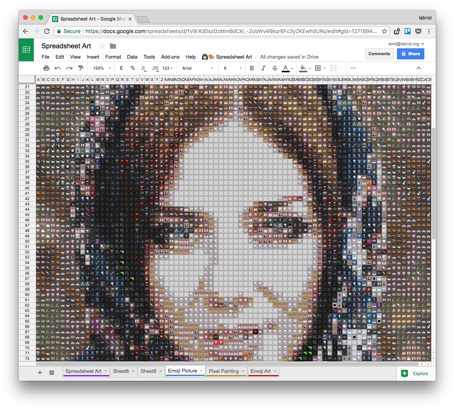Open the Pixel Painting tab dropdown arrow
The width and height of the screenshot is (454, 409).
pos(243,371)
